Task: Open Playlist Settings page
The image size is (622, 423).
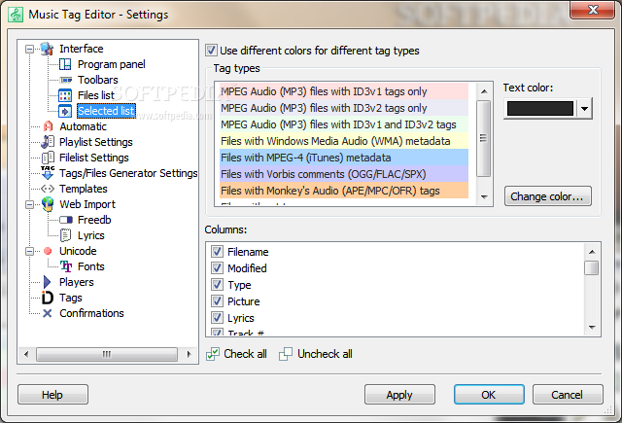Action: click(x=96, y=142)
